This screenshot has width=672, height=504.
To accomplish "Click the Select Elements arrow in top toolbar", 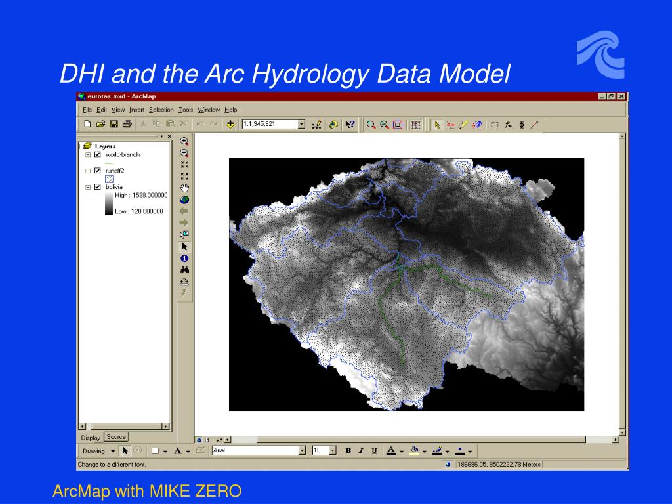I will [436, 125].
